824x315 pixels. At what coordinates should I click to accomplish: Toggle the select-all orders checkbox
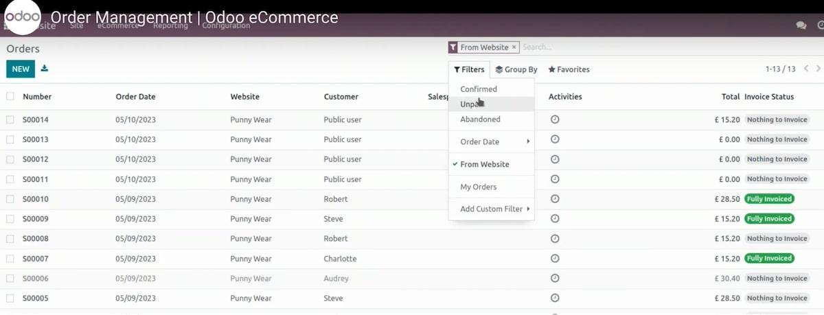pyautogui.click(x=10, y=97)
